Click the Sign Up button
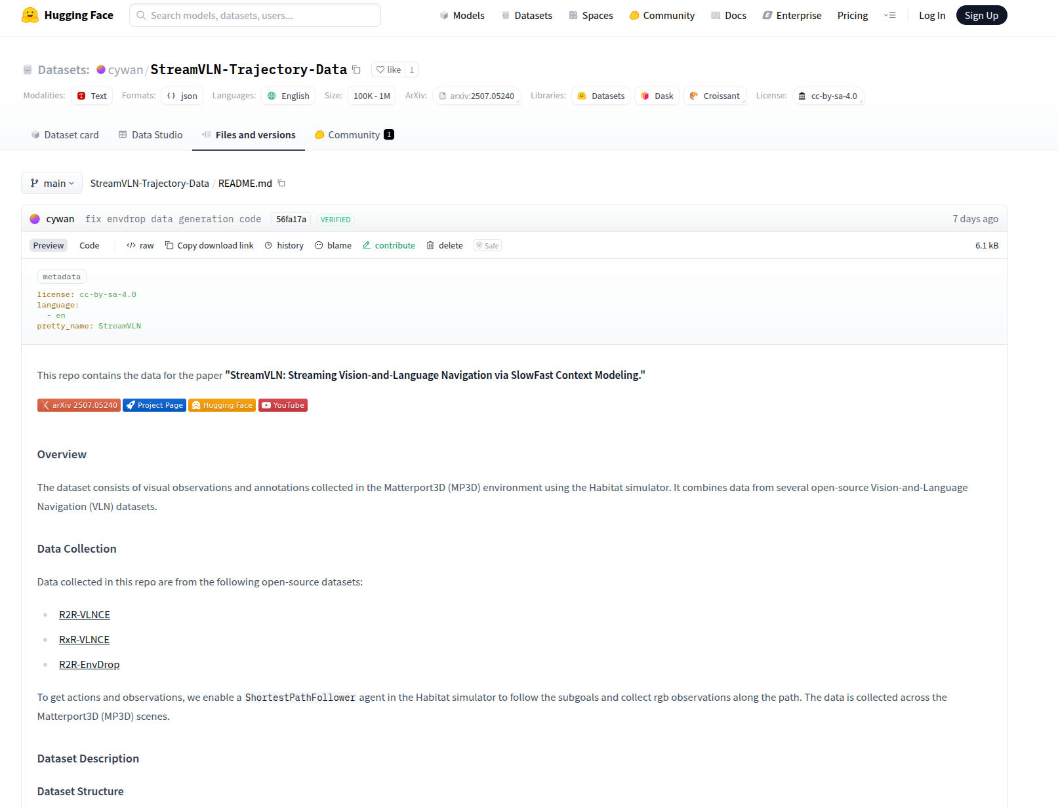Viewport: 1058px width, 809px height. (981, 15)
